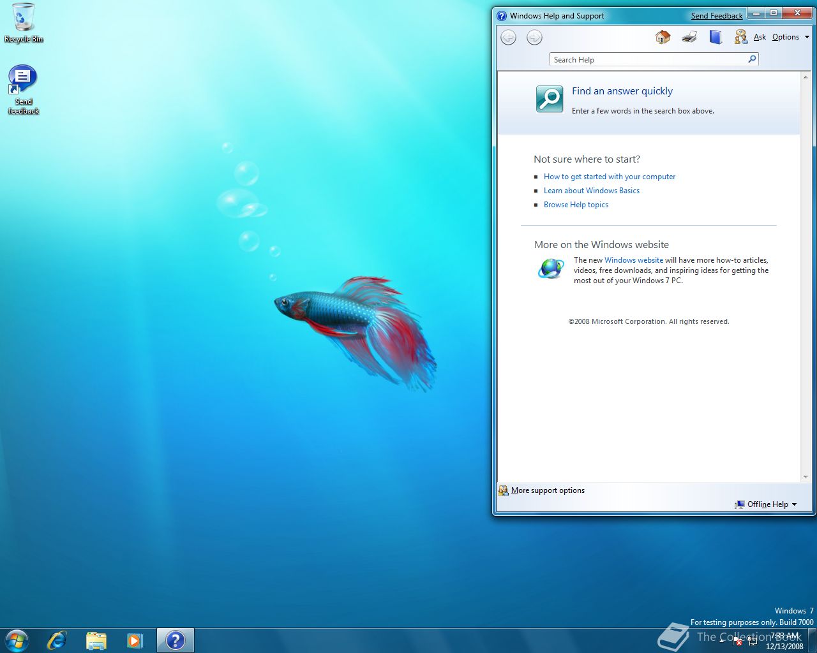This screenshot has height=653, width=817.
Task: Click the Home icon in the Help toolbar
Action: point(662,37)
